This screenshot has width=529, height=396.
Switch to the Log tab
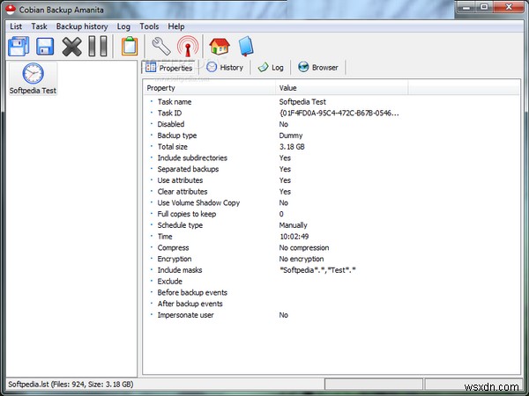pyautogui.click(x=271, y=68)
